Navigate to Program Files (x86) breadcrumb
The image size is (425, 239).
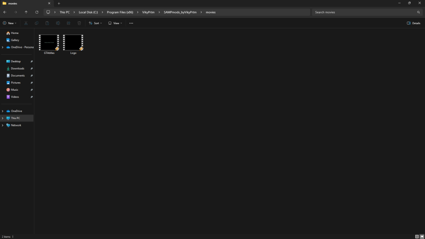pyautogui.click(x=120, y=12)
